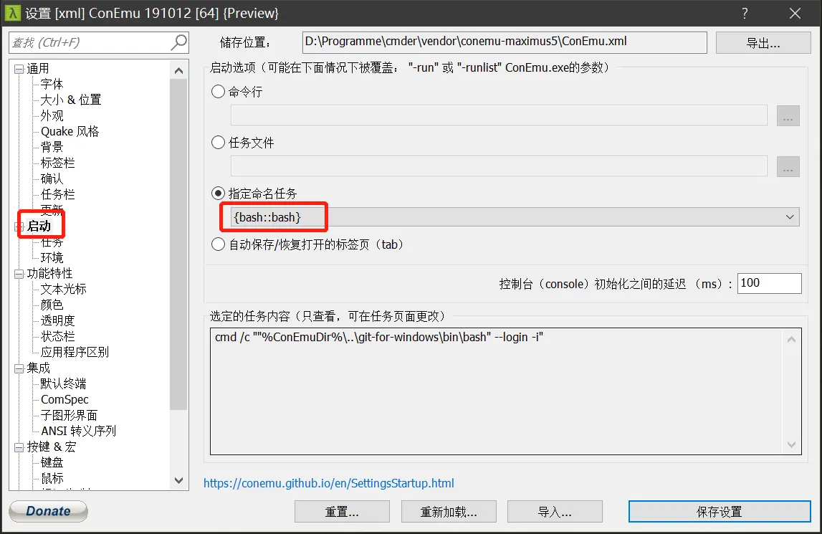
Task: Open the 透明度 settings page
Action: [57, 320]
